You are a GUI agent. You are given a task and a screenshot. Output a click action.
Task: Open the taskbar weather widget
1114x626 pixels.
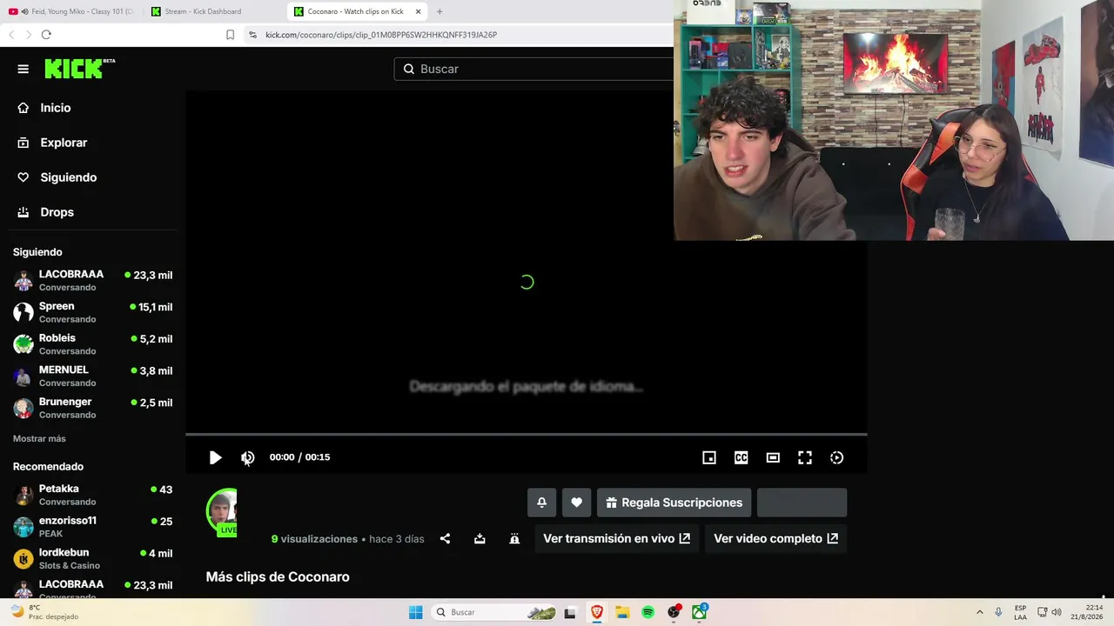click(44, 612)
